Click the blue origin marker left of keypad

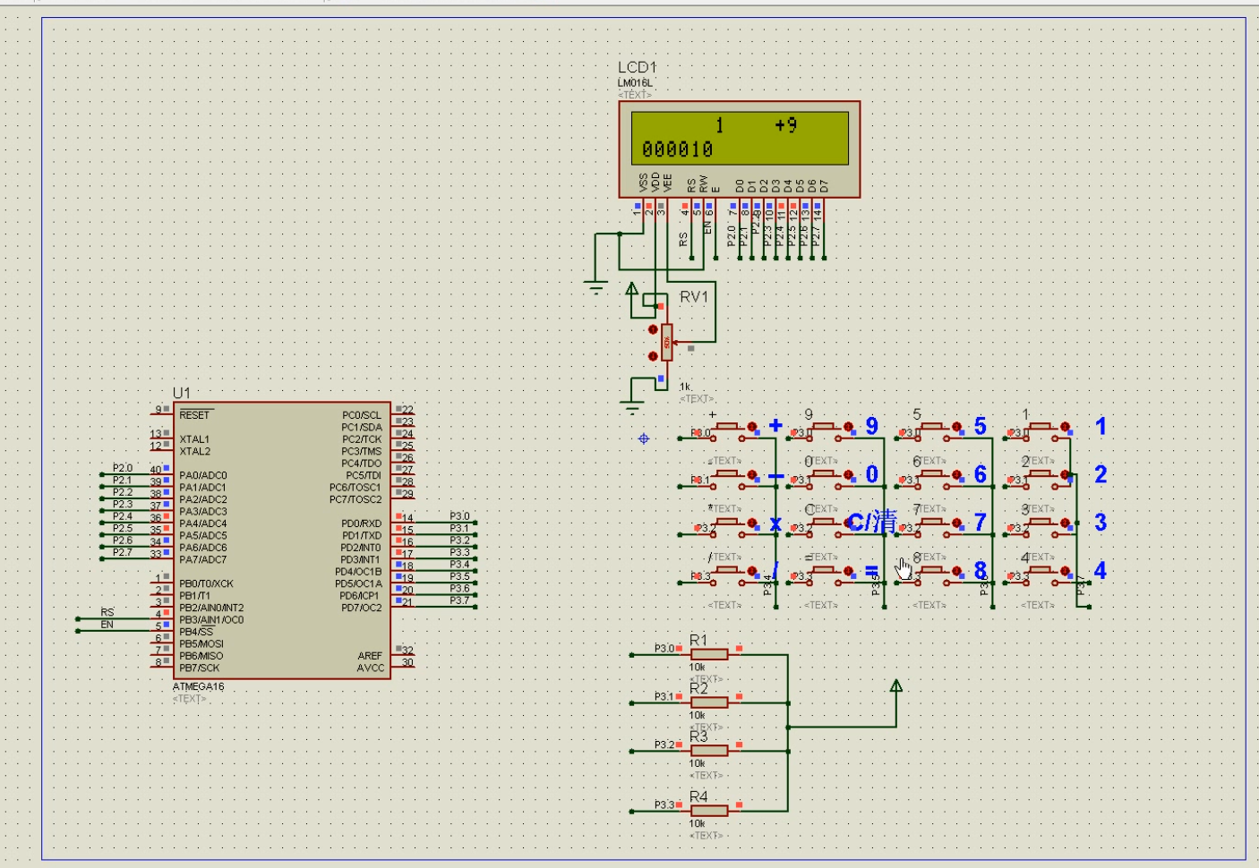point(643,438)
